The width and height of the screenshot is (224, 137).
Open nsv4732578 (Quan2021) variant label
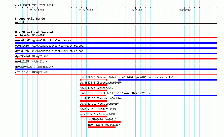tap(104, 125)
